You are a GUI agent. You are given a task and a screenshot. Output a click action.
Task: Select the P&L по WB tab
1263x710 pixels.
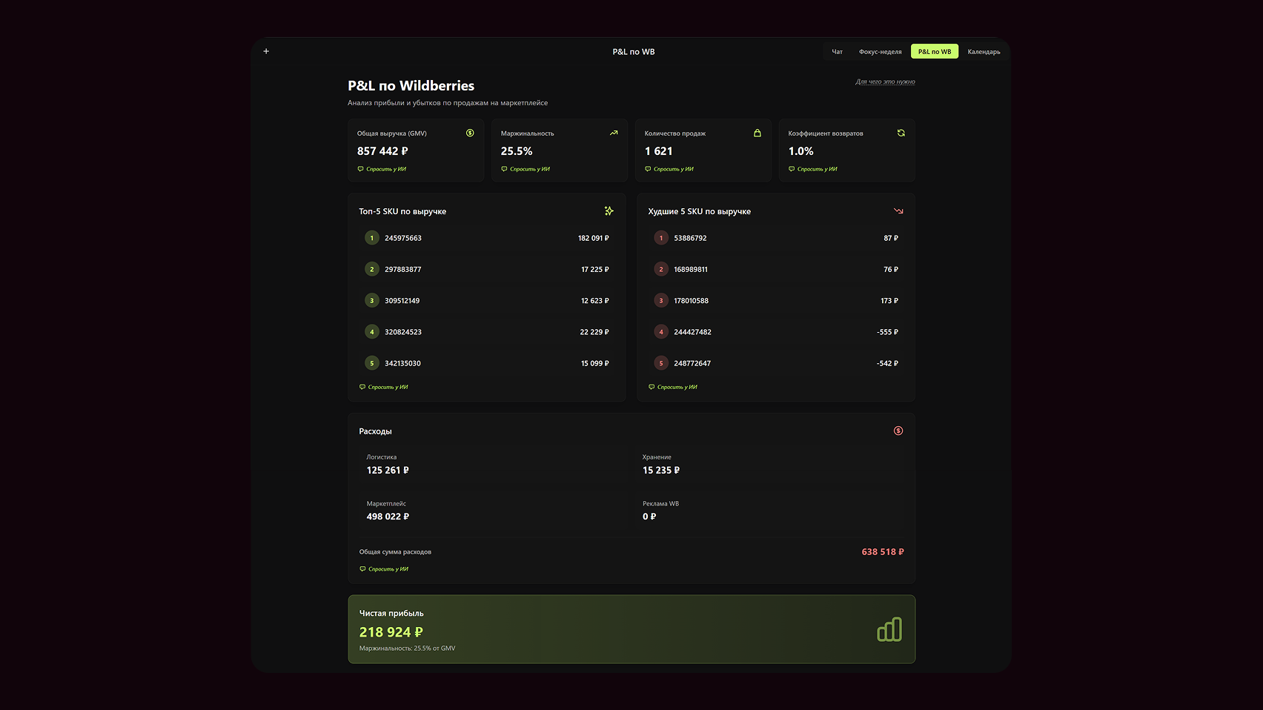point(934,52)
